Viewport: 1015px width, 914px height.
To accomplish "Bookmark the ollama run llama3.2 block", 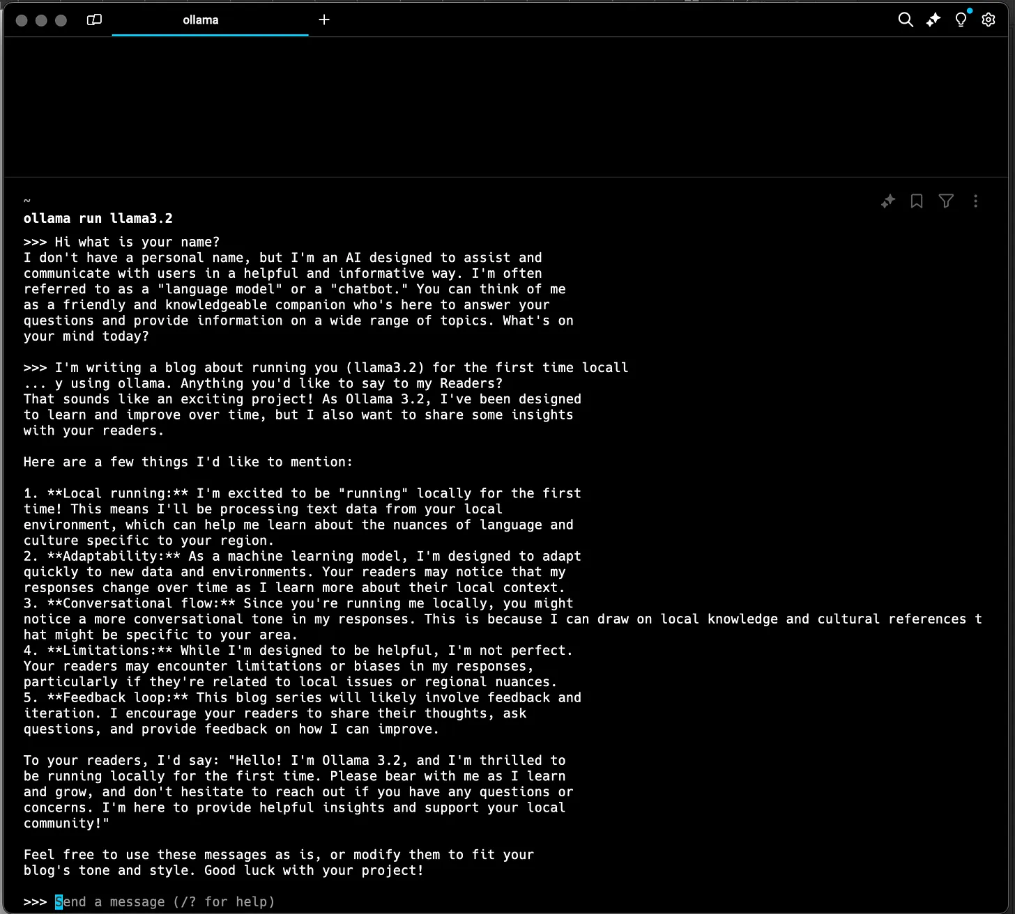I will (x=917, y=201).
